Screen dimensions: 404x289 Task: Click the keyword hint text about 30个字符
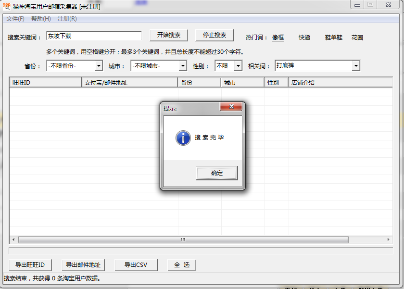click(x=145, y=52)
